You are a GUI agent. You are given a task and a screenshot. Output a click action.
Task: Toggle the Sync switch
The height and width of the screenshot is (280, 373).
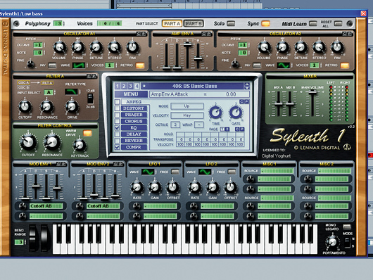[x=266, y=23]
